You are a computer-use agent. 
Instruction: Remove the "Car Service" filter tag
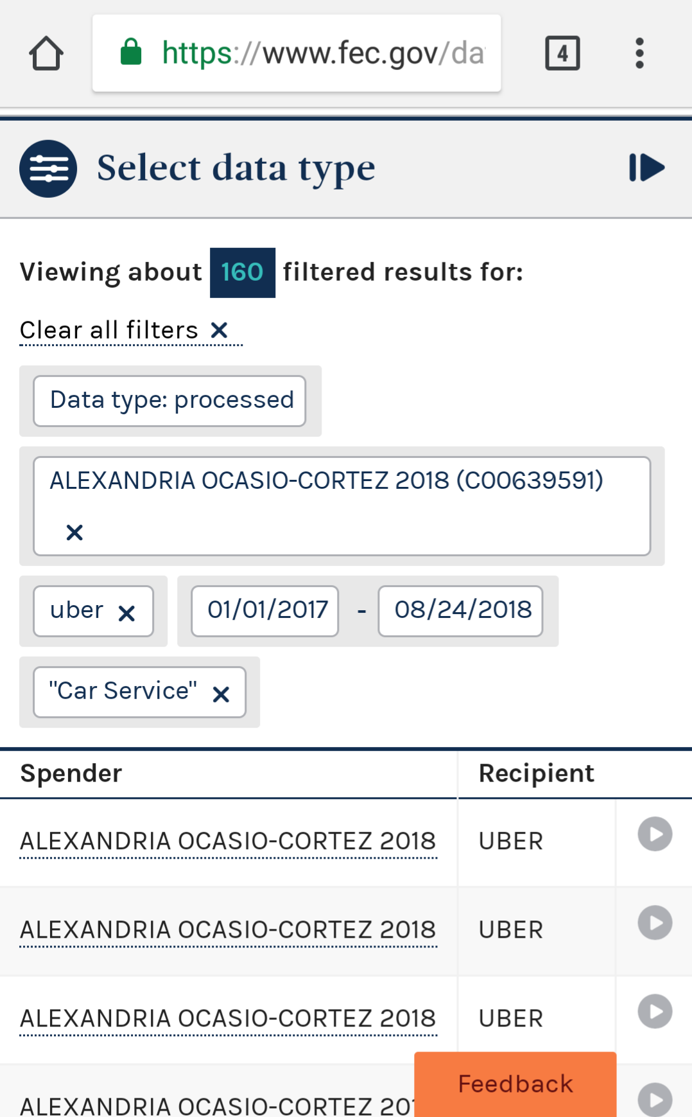tap(221, 694)
